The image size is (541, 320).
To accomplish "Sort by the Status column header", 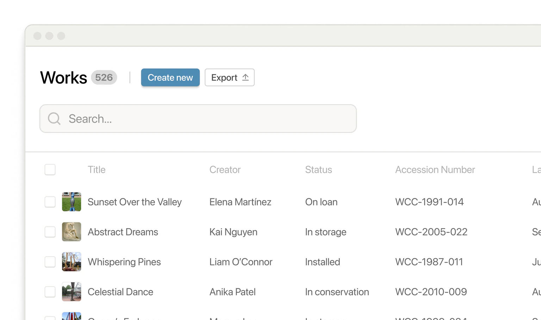I will pos(318,169).
